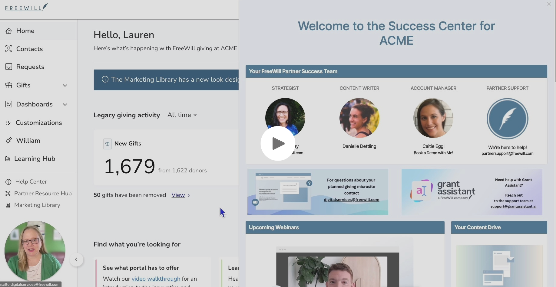Open the All time period dropdown
Viewport: 556px width, 287px height.
[182, 115]
